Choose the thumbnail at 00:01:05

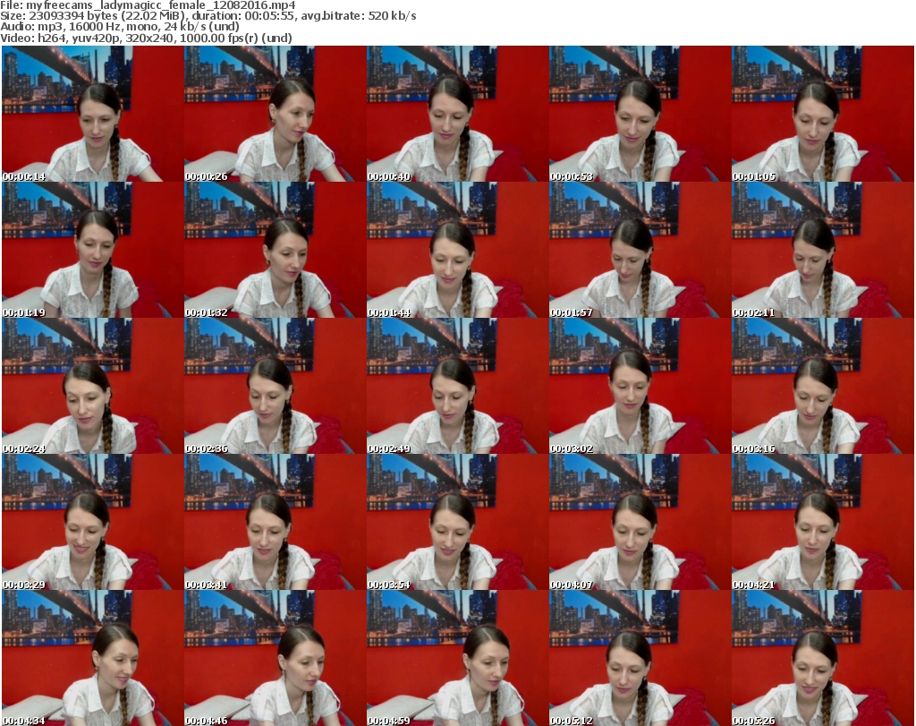[823, 114]
